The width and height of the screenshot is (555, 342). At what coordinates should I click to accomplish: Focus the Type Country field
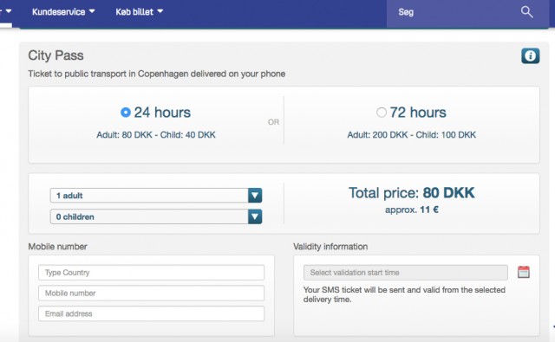pos(151,273)
